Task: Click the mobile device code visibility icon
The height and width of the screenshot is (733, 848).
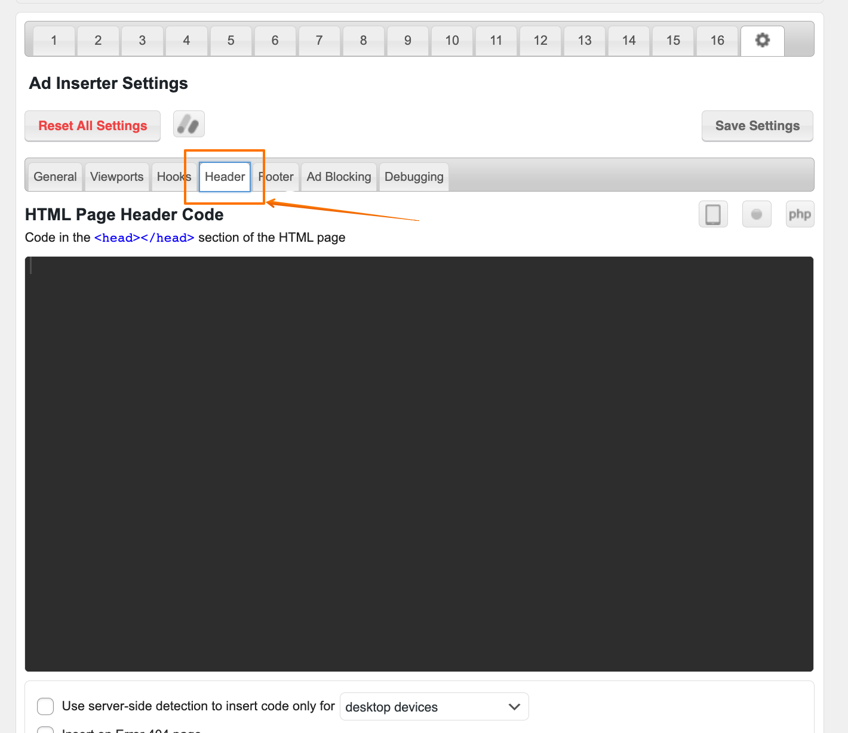Action: pos(713,214)
